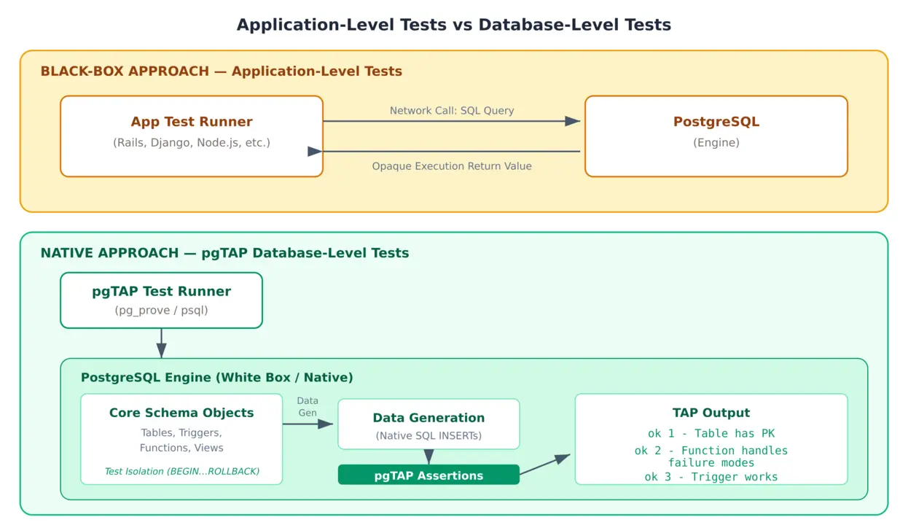Click the '(Engine)' subtitle under PostgreSQL

[716, 143]
